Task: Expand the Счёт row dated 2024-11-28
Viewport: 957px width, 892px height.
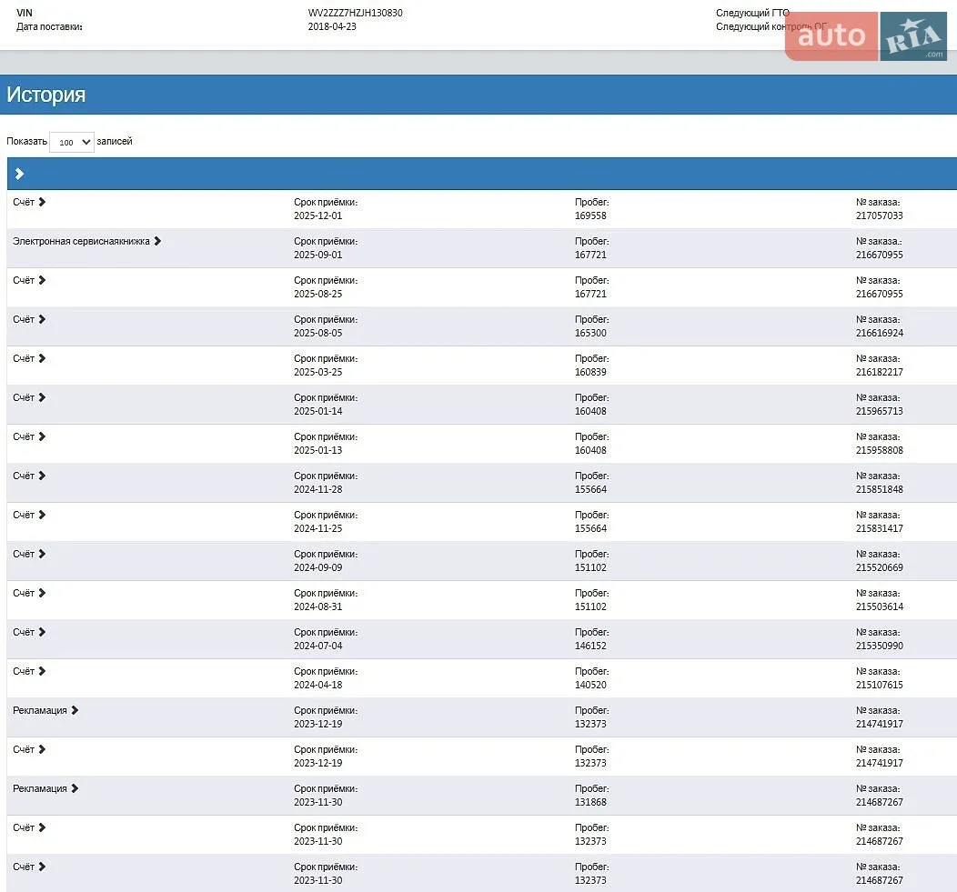Action: pyautogui.click(x=29, y=476)
